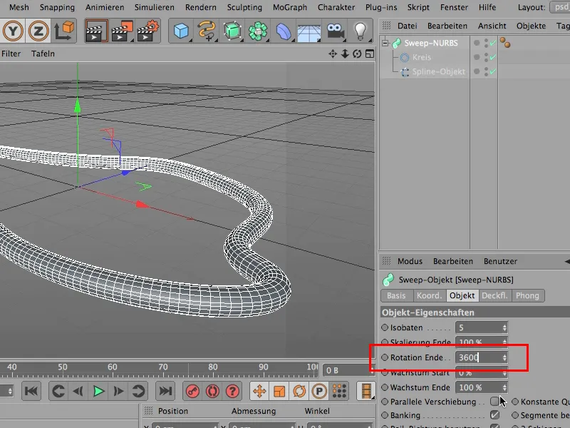Toggle scale keyframe recording icon
This screenshot has width=570, height=428.
pyautogui.click(x=279, y=391)
